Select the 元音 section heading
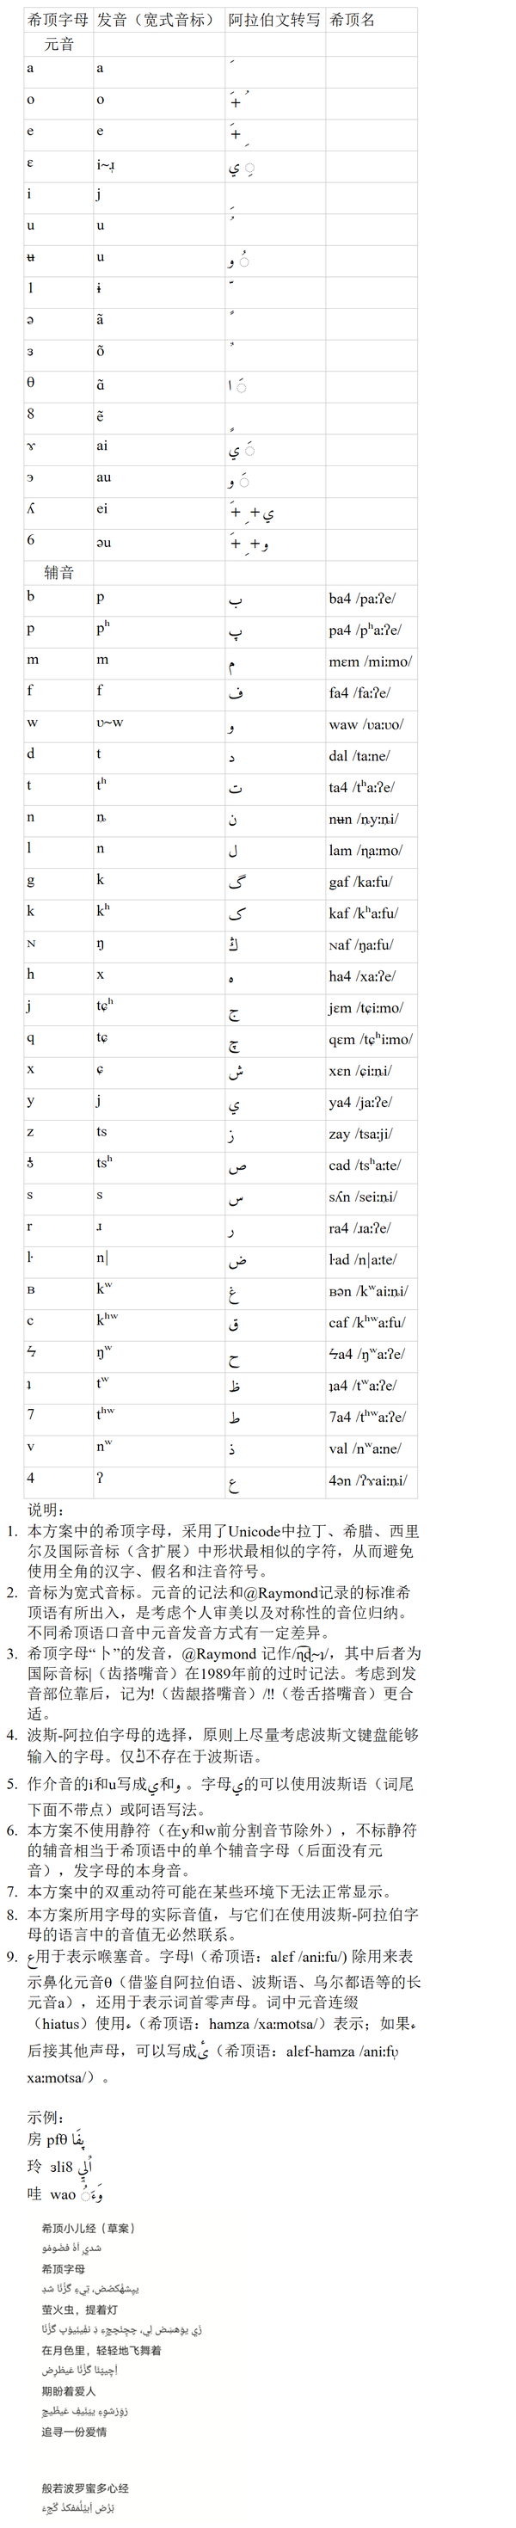Viewport: 516px width, 2528px height. click(x=58, y=44)
